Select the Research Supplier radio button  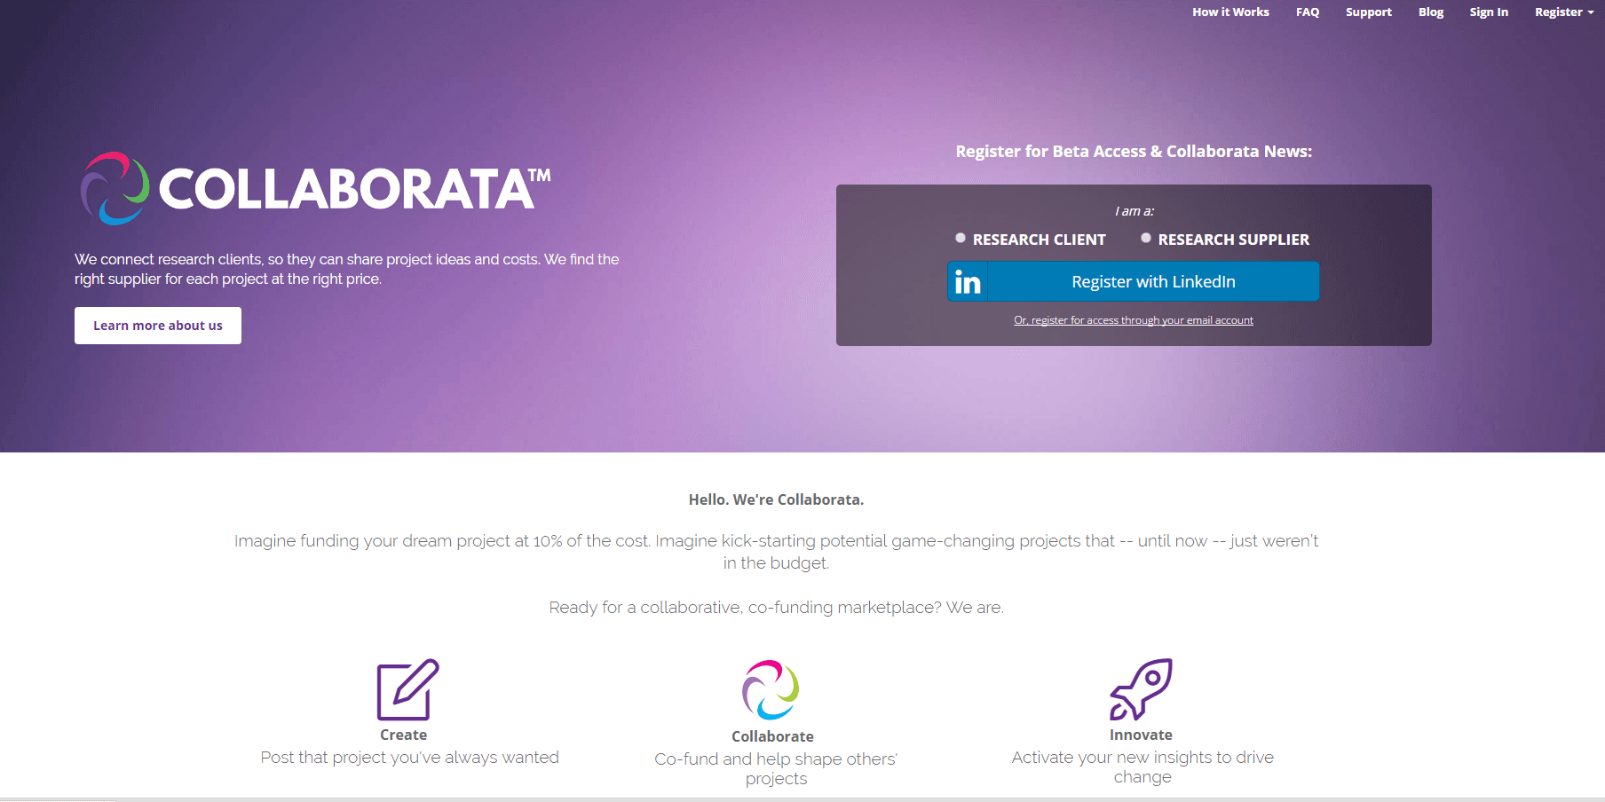1146,238
